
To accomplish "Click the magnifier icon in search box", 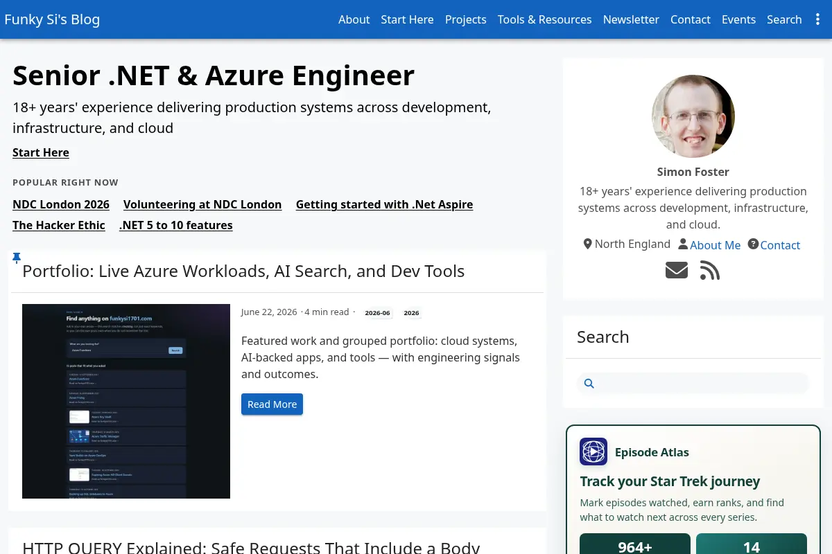I will pyautogui.click(x=589, y=383).
